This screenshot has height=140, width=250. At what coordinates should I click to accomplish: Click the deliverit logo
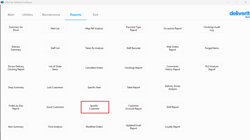(x=239, y=14)
